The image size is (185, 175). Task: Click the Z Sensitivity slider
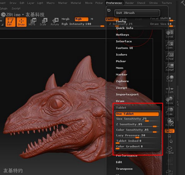(137, 125)
